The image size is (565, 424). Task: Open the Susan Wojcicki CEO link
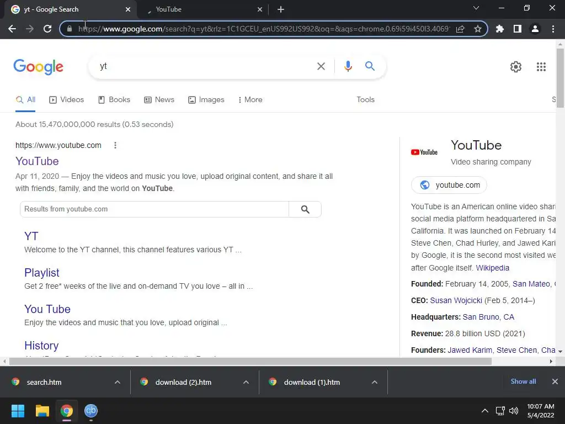click(456, 300)
